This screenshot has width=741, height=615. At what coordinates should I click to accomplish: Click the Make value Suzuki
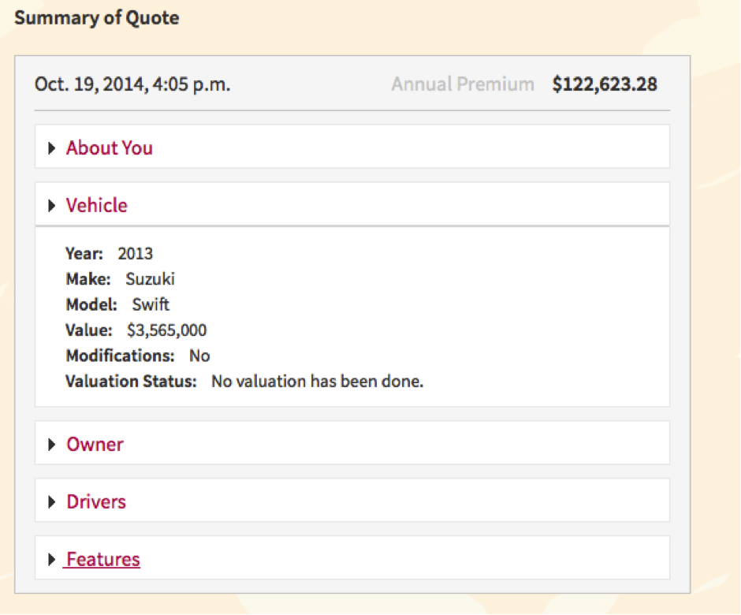pyautogui.click(x=151, y=279)
